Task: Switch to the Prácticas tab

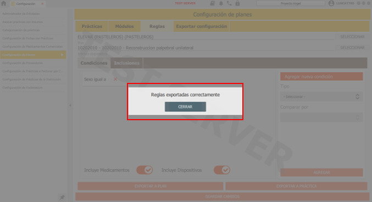Action: (x=92, y=26)
